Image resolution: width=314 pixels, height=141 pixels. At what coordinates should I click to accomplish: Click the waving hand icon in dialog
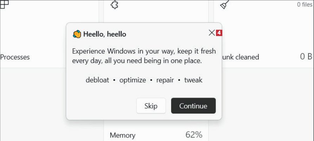77,34
